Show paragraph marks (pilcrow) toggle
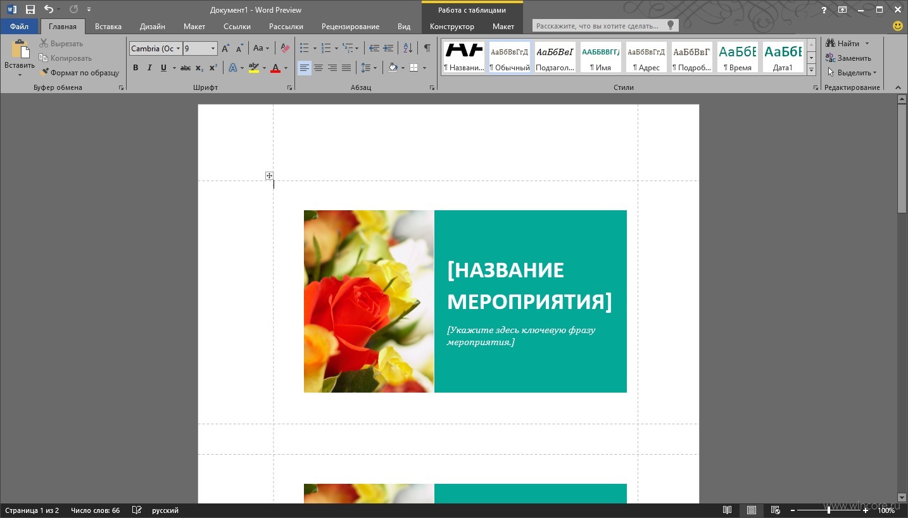The height and width of the screenshot is (518, 908). pyautogui.click(x=427, y=48)
